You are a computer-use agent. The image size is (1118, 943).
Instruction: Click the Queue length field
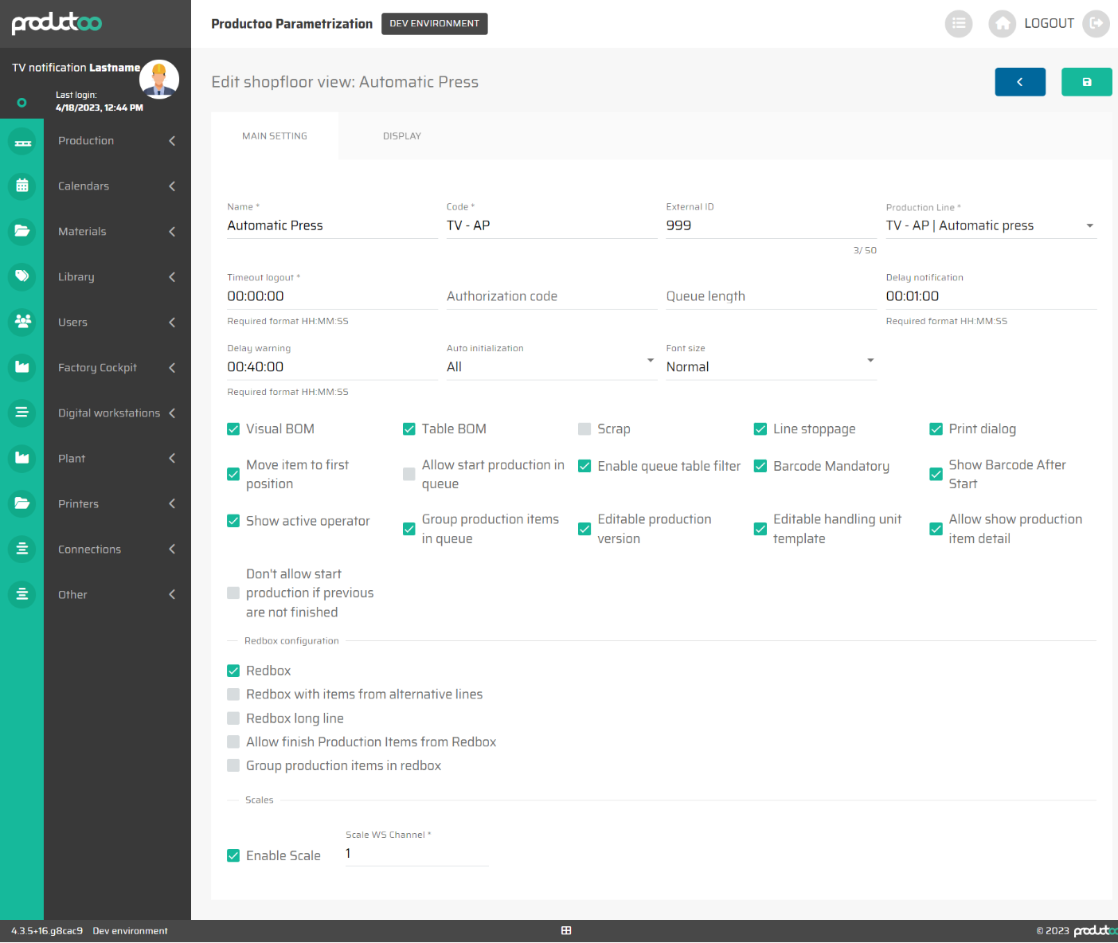click(x=771, y=296)
